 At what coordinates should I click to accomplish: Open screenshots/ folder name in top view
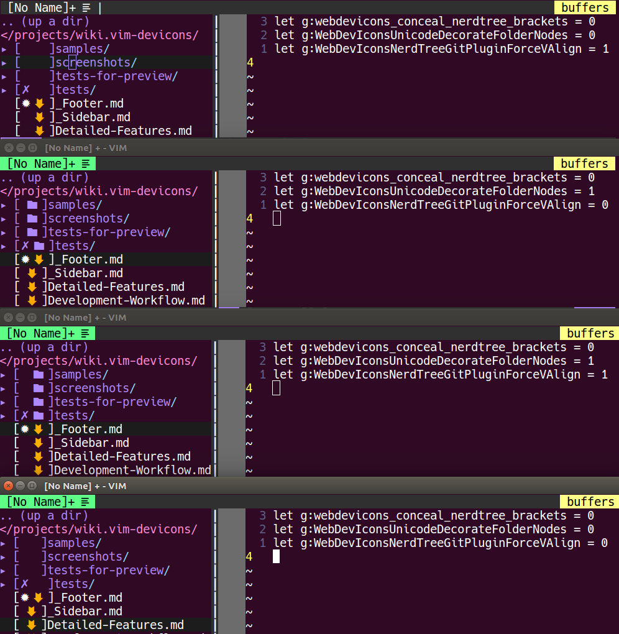tap(96, 63)
